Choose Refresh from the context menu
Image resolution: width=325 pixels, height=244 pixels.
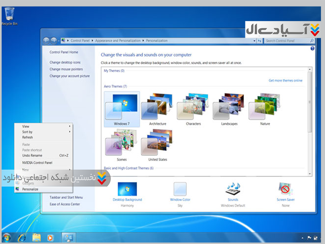[28, 137]
